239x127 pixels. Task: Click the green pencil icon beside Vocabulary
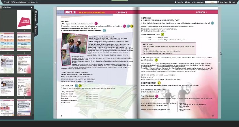(80, 86)
